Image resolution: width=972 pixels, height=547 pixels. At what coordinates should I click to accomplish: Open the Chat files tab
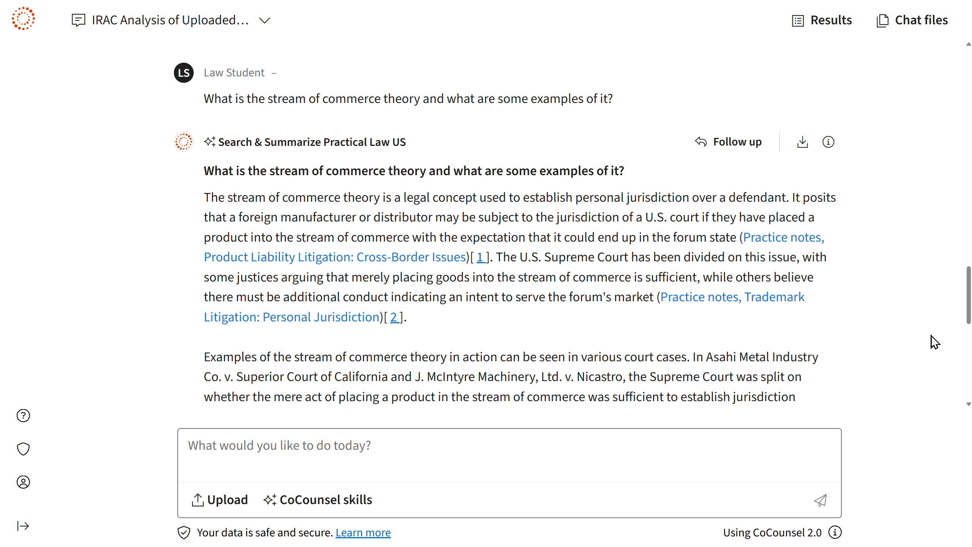point(912,20)
